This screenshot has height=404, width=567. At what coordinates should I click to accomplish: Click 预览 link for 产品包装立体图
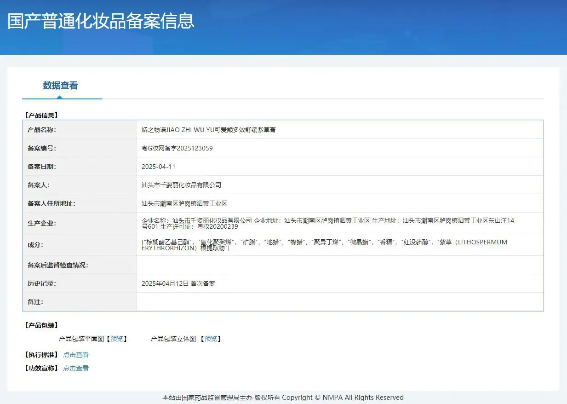(211, 339)
